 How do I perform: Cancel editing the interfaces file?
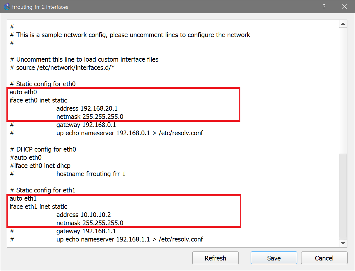(x=324, y=258)
